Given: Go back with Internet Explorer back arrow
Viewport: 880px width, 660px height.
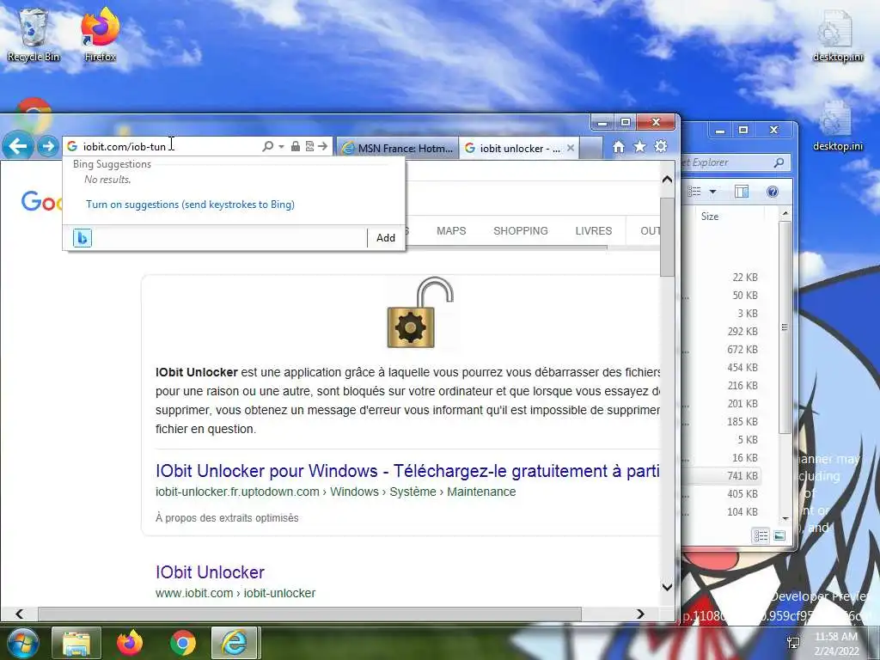Looking at the screenshot, I should pos(17,146).
